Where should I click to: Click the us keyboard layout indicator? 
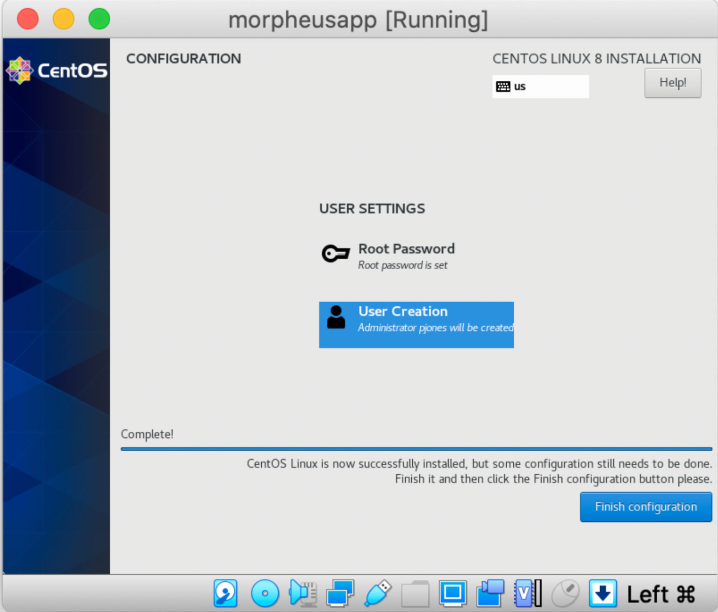[540, 86]
